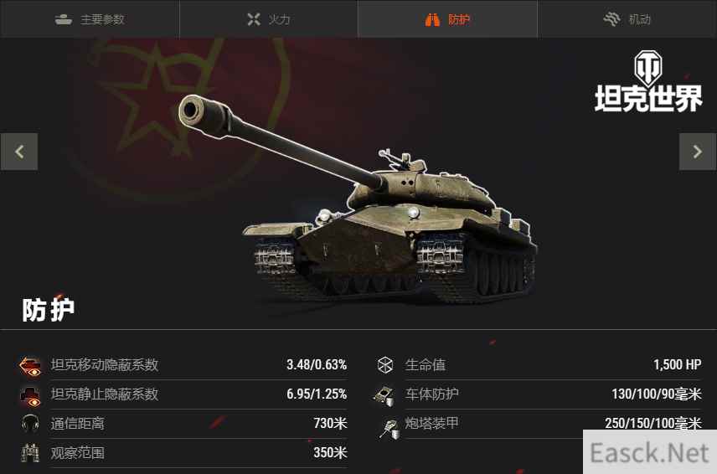Open the 火力 tab
Screen dimensions: 717x474
click(x=269, y=19)
